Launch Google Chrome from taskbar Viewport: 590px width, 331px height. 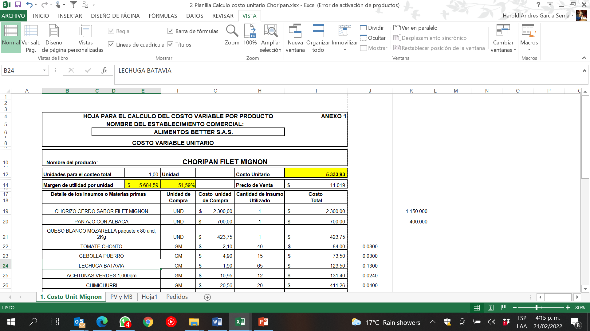148,322
